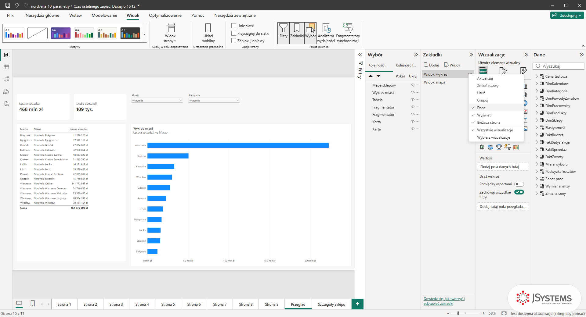Viewport: 586px width, 317px height.
Task: Open TMDL view in left sidebar
Action: [6, 104]
